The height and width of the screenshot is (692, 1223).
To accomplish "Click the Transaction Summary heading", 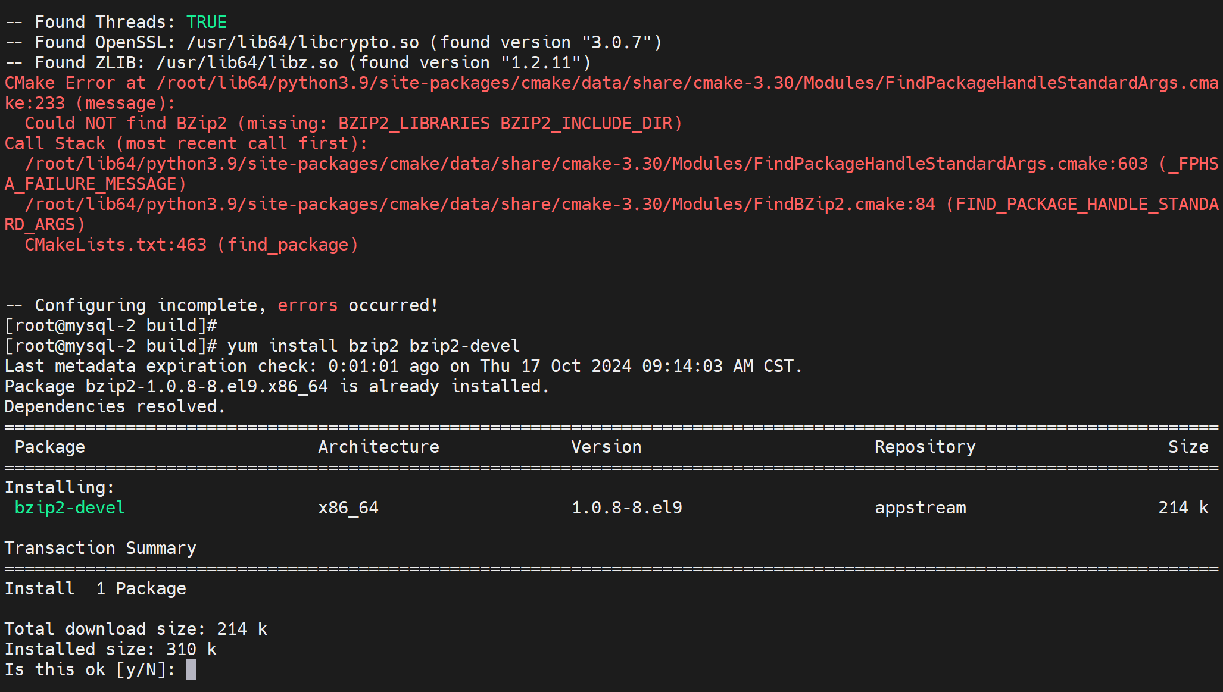I will [100, 548].
